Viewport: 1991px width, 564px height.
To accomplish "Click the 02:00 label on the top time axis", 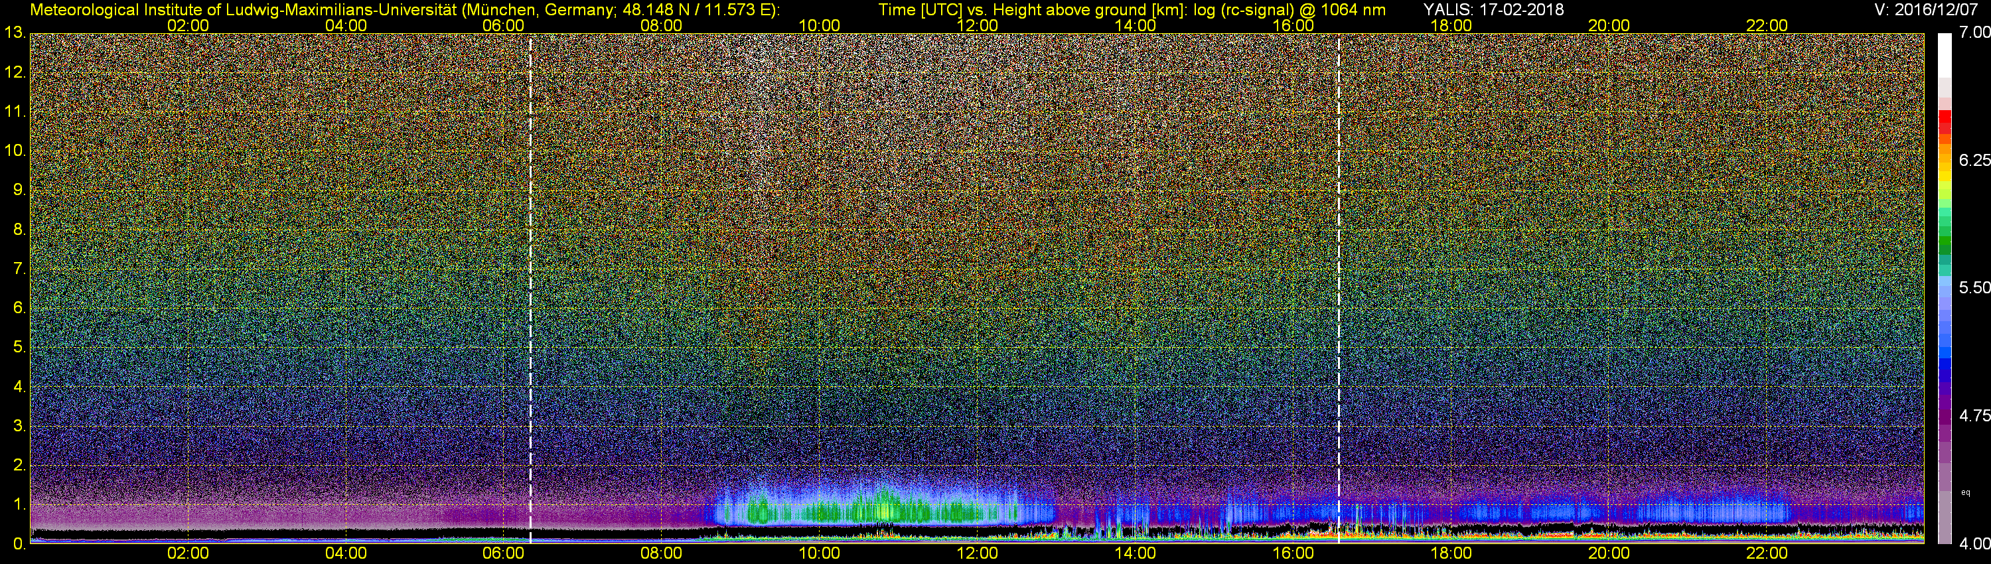I will (x=188, y=25).
